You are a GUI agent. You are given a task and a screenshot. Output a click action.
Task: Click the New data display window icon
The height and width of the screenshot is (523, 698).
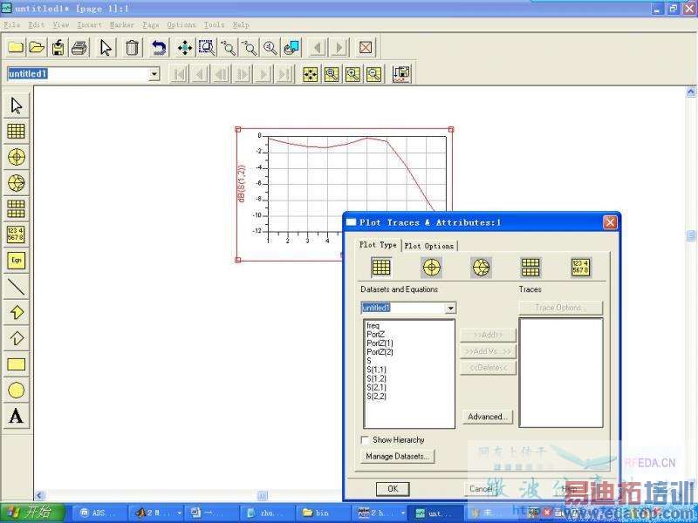(x=16, y=47)
